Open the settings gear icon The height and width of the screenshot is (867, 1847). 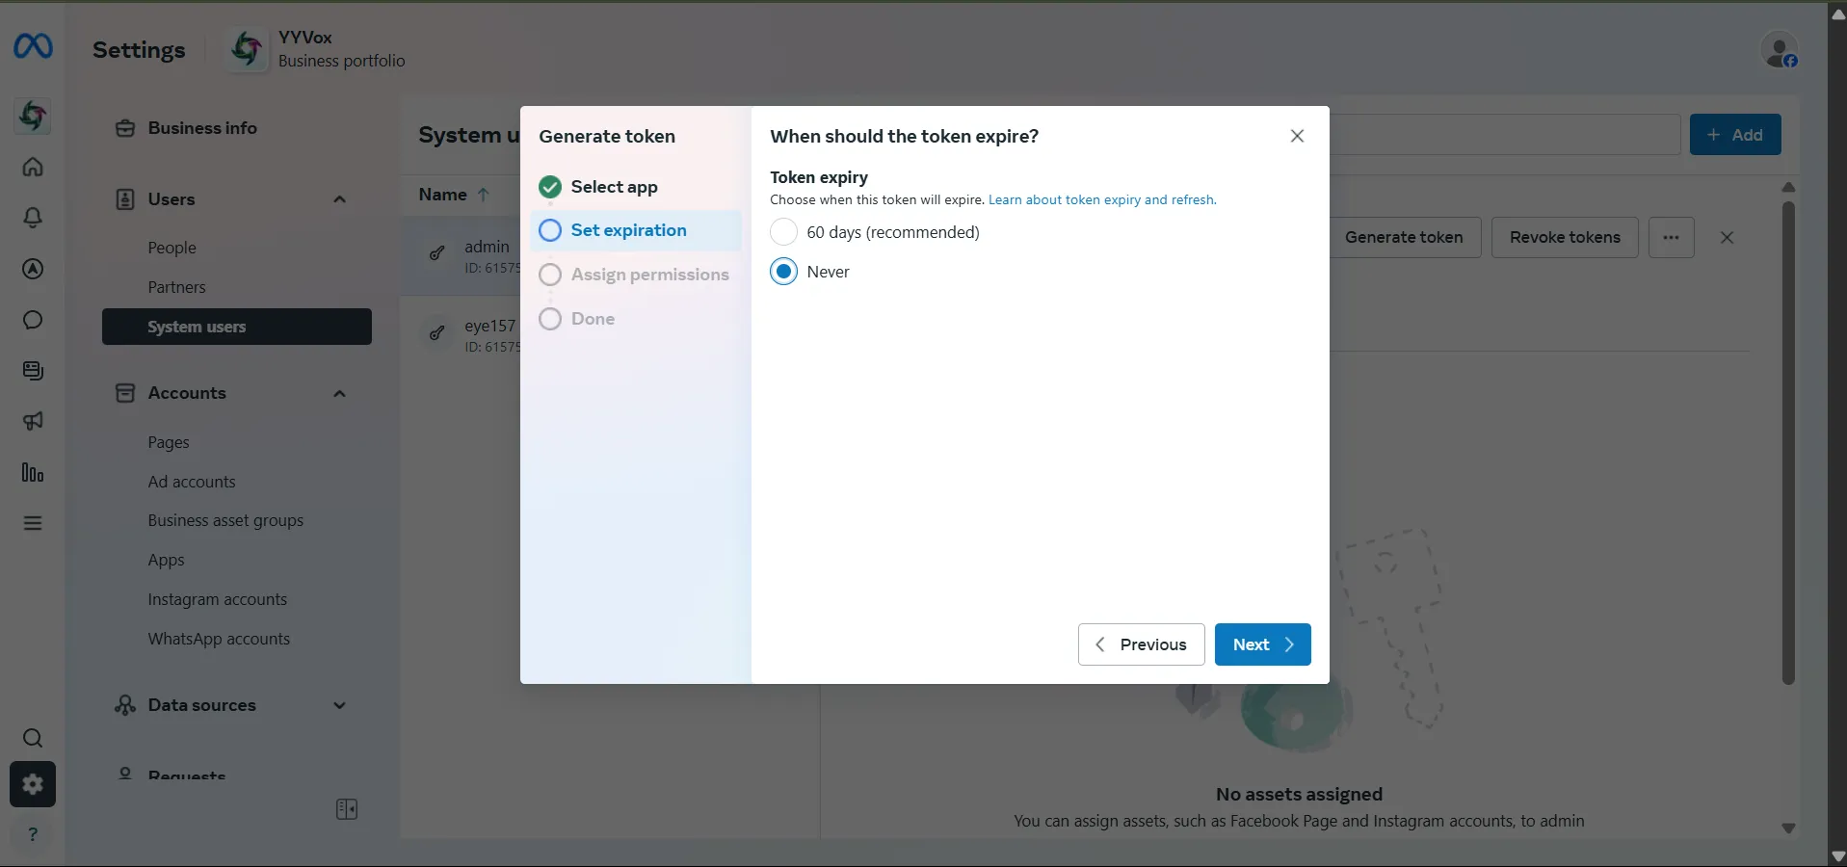[33, 784]
